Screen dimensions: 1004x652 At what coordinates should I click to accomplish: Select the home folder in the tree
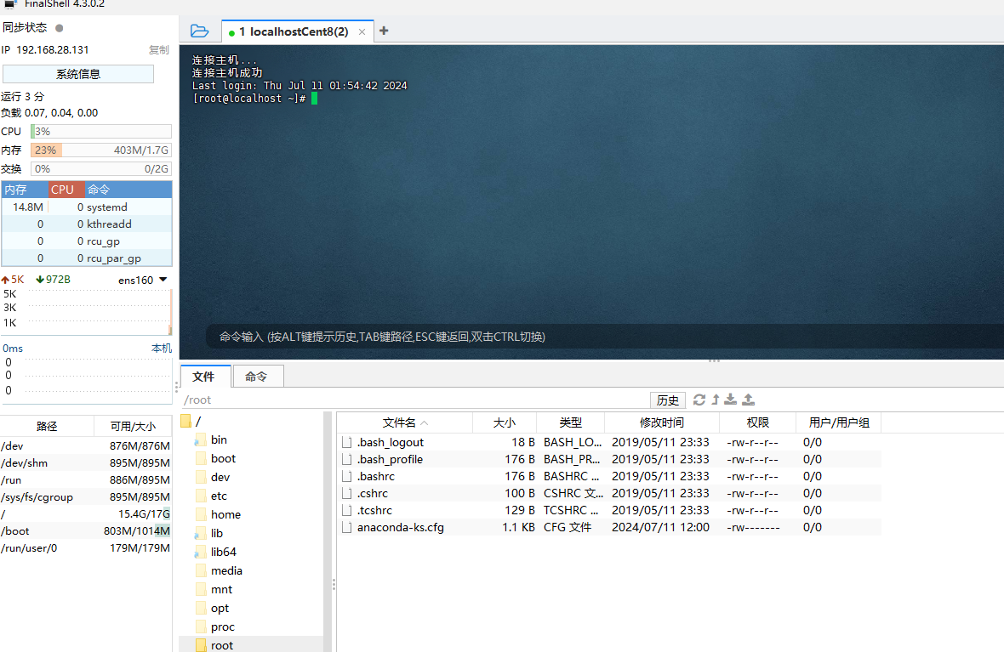tap(225, 514)
